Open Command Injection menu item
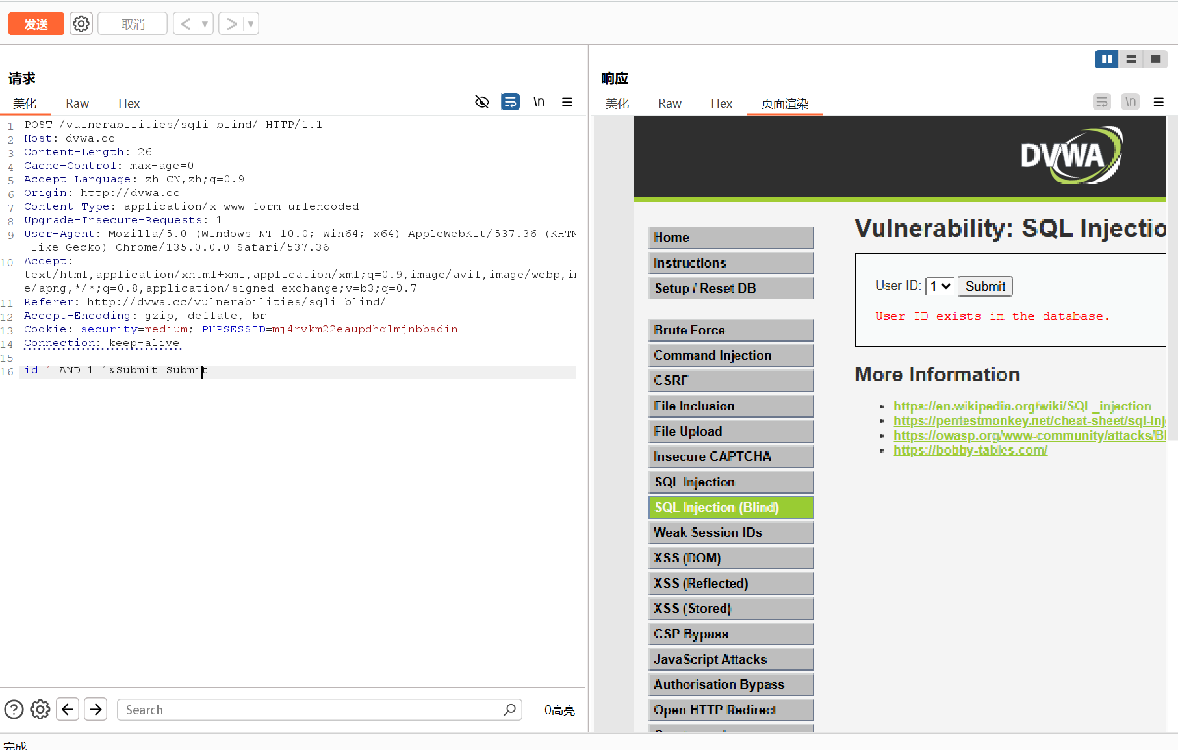Viewport: 1178px width, 750px height. pos(731,355)
